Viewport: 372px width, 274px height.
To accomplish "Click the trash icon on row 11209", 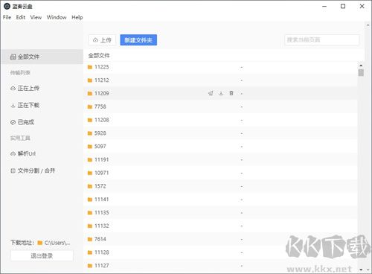I will 231,93.
